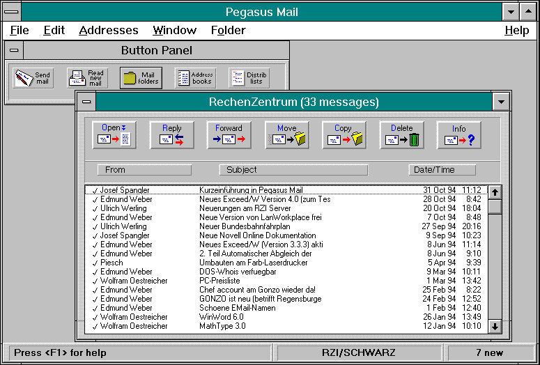Click the Send mail button

tap(33, 78)
